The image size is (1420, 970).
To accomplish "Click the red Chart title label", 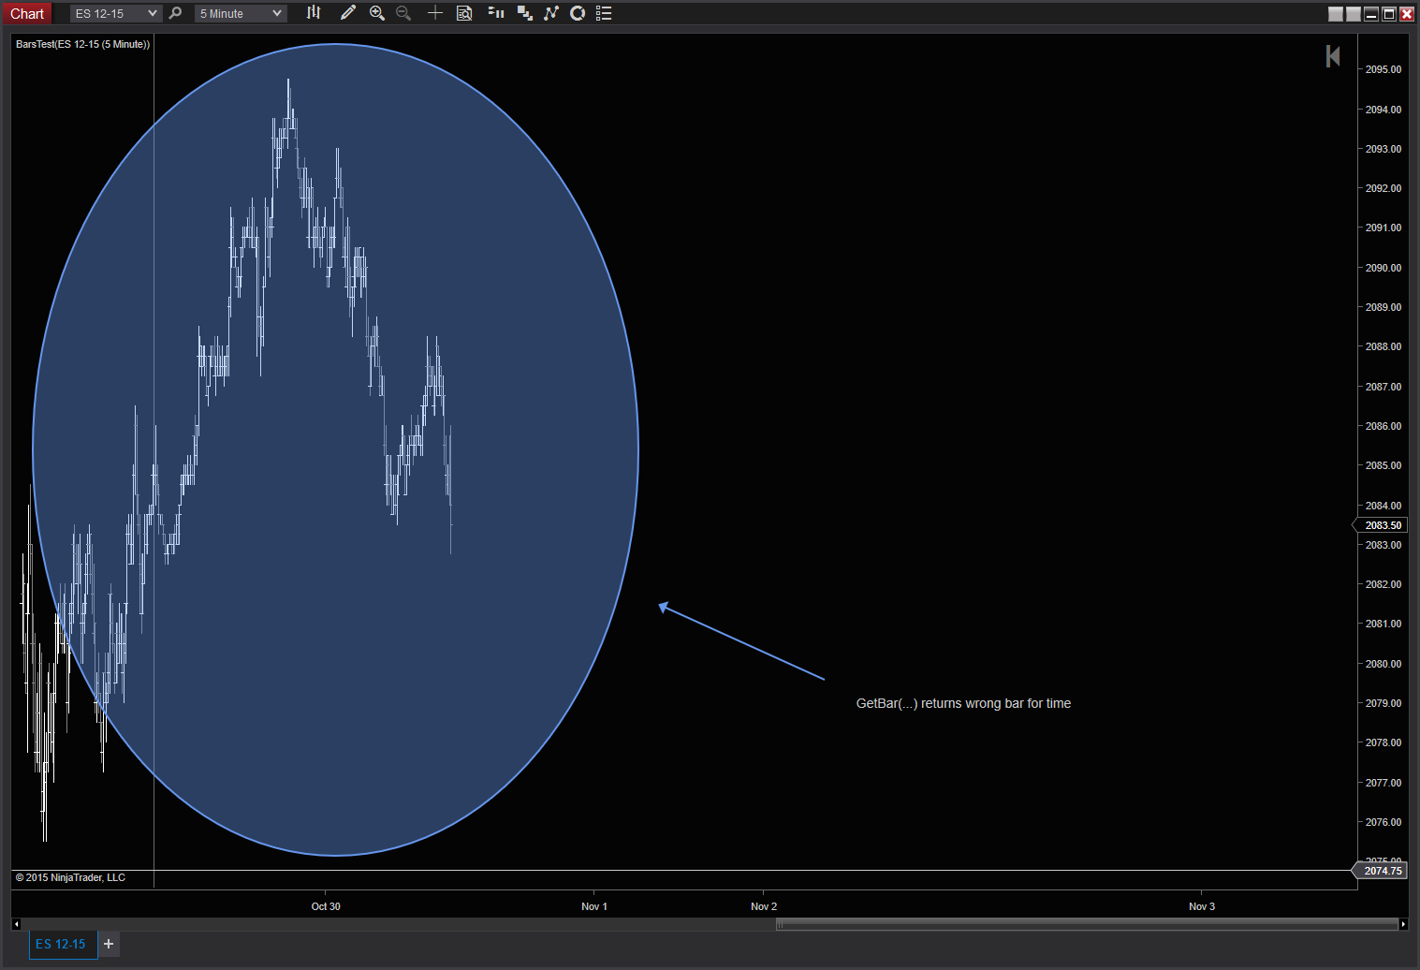I will point(27,13).
